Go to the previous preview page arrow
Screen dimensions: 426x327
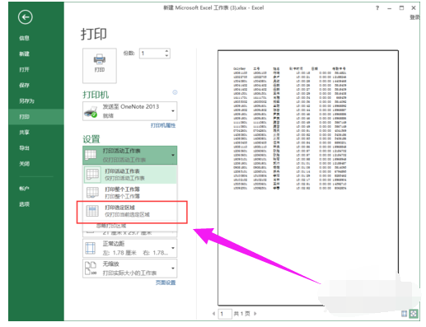pyautogui.click(x=213, y=313)
